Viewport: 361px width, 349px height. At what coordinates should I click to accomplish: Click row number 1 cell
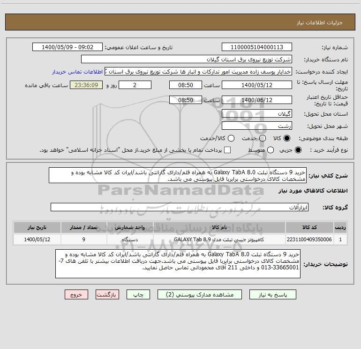[340, 239]
